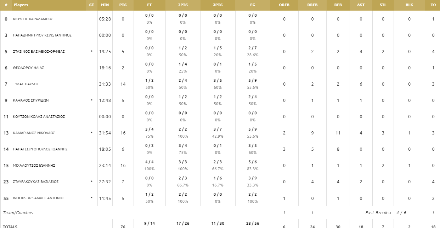Click the TO column header
Viewport: 440px width, 230px height.
pos(433,5)
